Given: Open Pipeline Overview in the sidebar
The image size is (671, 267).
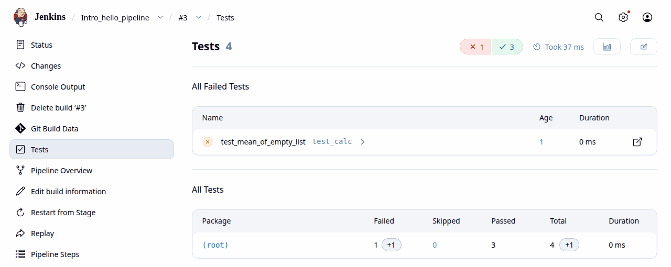Looking at the screenshot, I should pyautogui.click(x=92, y=171).
